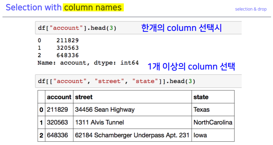This screenshot has height=145, width=273.
Task: Click row index '1' in the table
Action: pos(41,122)
